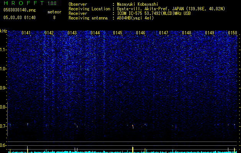241x153 pixels.
Task: Click the 0142 time marker
Action: pyautogui.click(x=49, y=33)
